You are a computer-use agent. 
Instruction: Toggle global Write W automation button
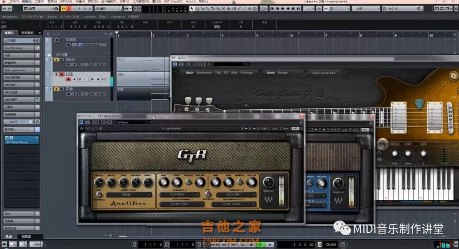85,8
